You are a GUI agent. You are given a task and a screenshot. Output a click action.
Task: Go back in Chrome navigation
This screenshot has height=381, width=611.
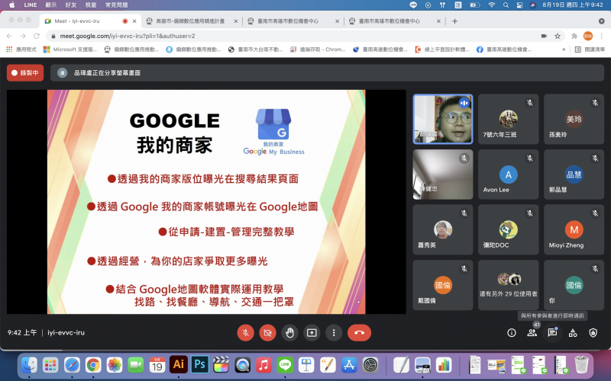(9, 36)
